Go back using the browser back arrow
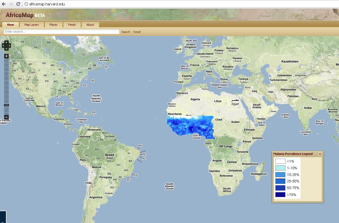The height and width of the screenshot is (223, 339). tap(3, 4)
